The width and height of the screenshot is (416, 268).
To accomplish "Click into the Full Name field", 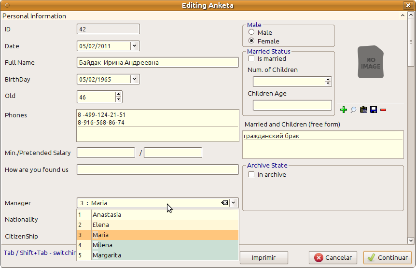I will tap(158, 62).
